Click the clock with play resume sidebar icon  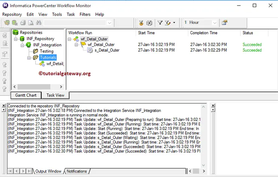tap(5, 89)
